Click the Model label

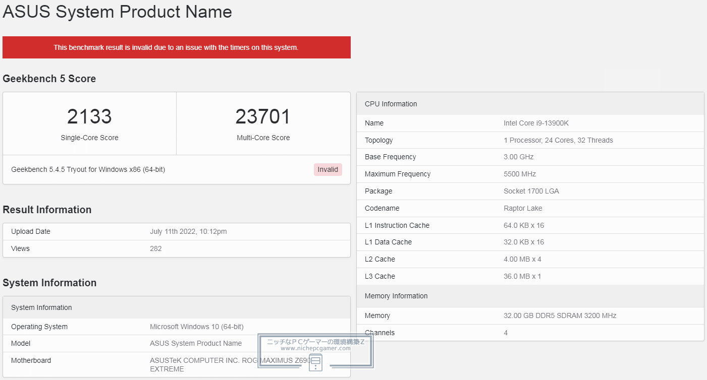(x=21, y=343)
